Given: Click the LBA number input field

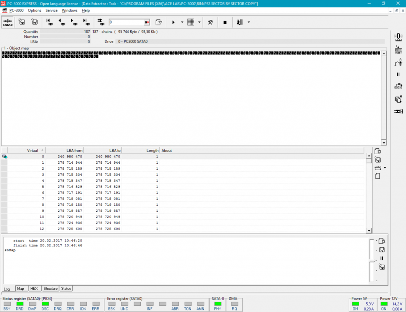Looking at the screenshot, I should tap(126, 22).
